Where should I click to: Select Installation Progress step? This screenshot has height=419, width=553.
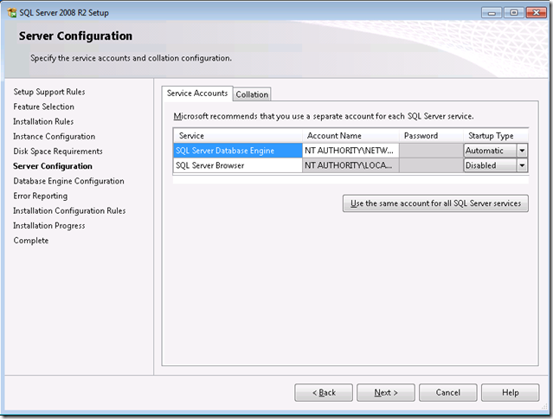tap(49, 226)
